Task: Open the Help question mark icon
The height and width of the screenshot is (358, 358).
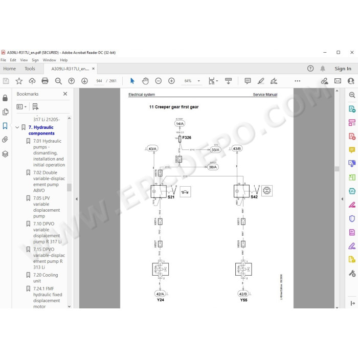Action: tap(310, 69)
